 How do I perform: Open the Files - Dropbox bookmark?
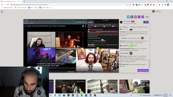33,8
